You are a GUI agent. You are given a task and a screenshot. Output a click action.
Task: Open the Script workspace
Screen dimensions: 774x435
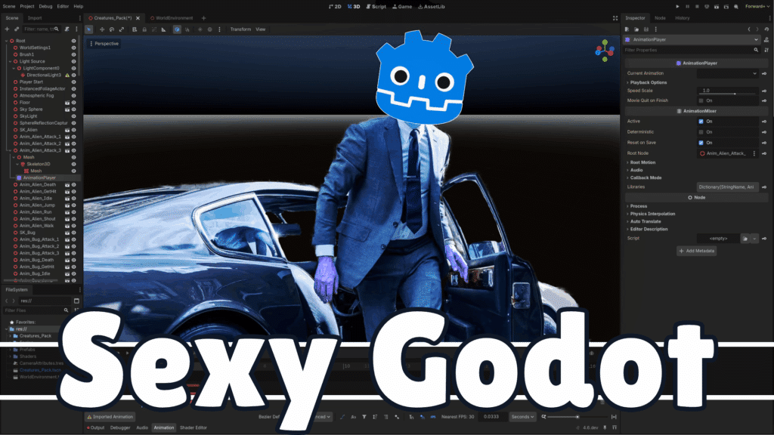click(x=378, y=5)
